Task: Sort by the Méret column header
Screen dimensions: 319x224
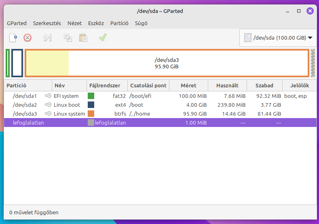Action: 188,85
